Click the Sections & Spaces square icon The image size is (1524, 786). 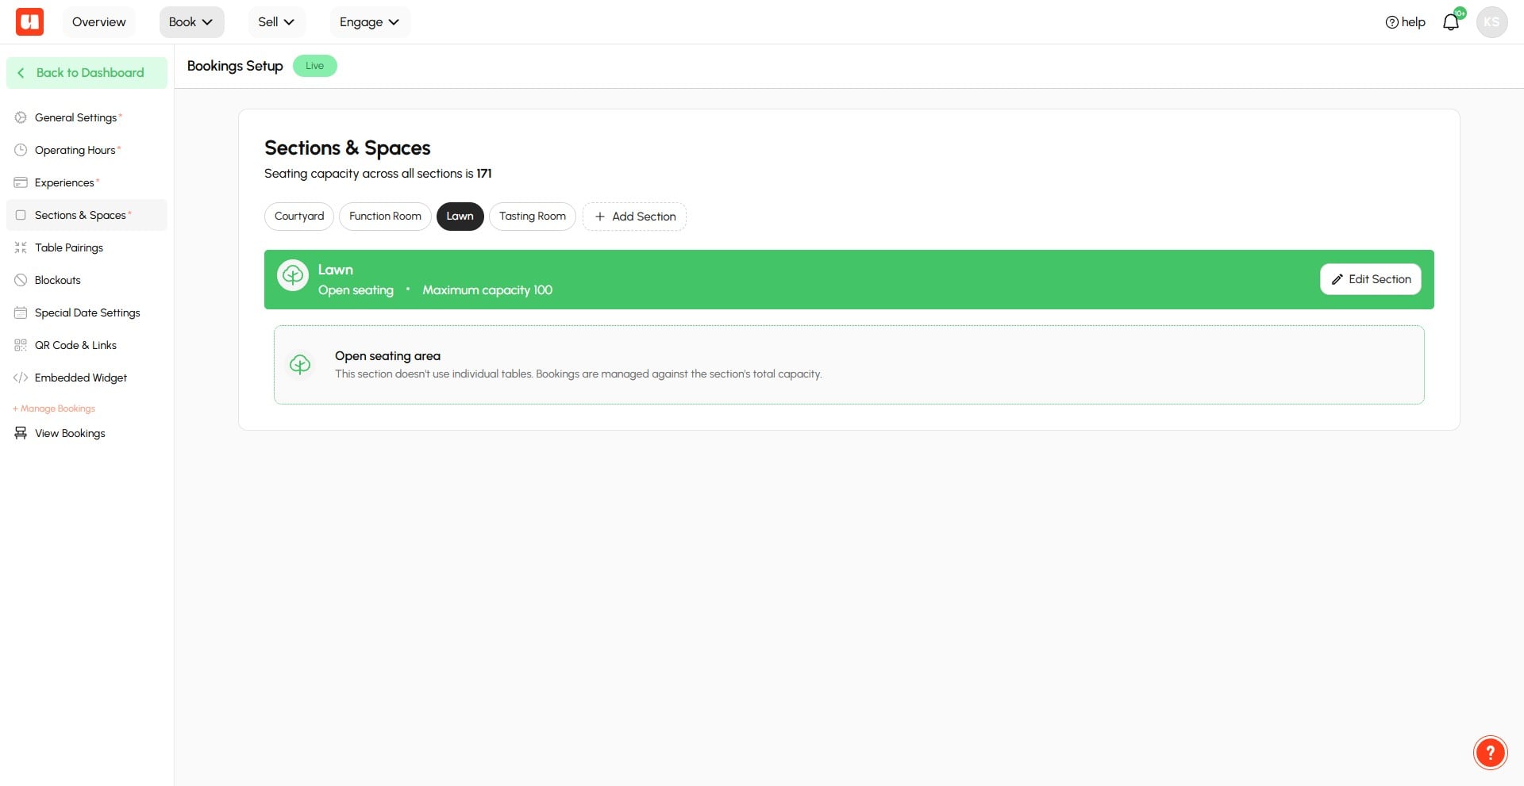click(x=21, y=215)
